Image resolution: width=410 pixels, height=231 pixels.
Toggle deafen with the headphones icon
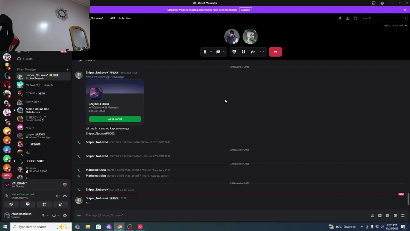(x=54, y=216)
